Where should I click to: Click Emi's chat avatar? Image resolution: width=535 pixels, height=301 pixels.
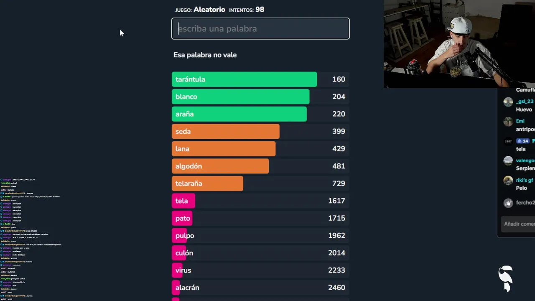[x=508, y=122]
